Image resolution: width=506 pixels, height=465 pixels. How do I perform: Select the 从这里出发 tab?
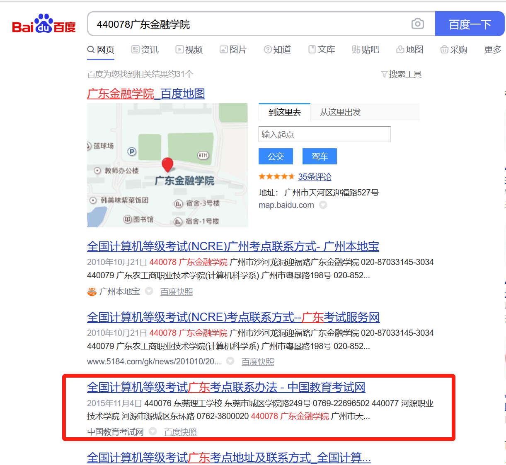[340, 112]
